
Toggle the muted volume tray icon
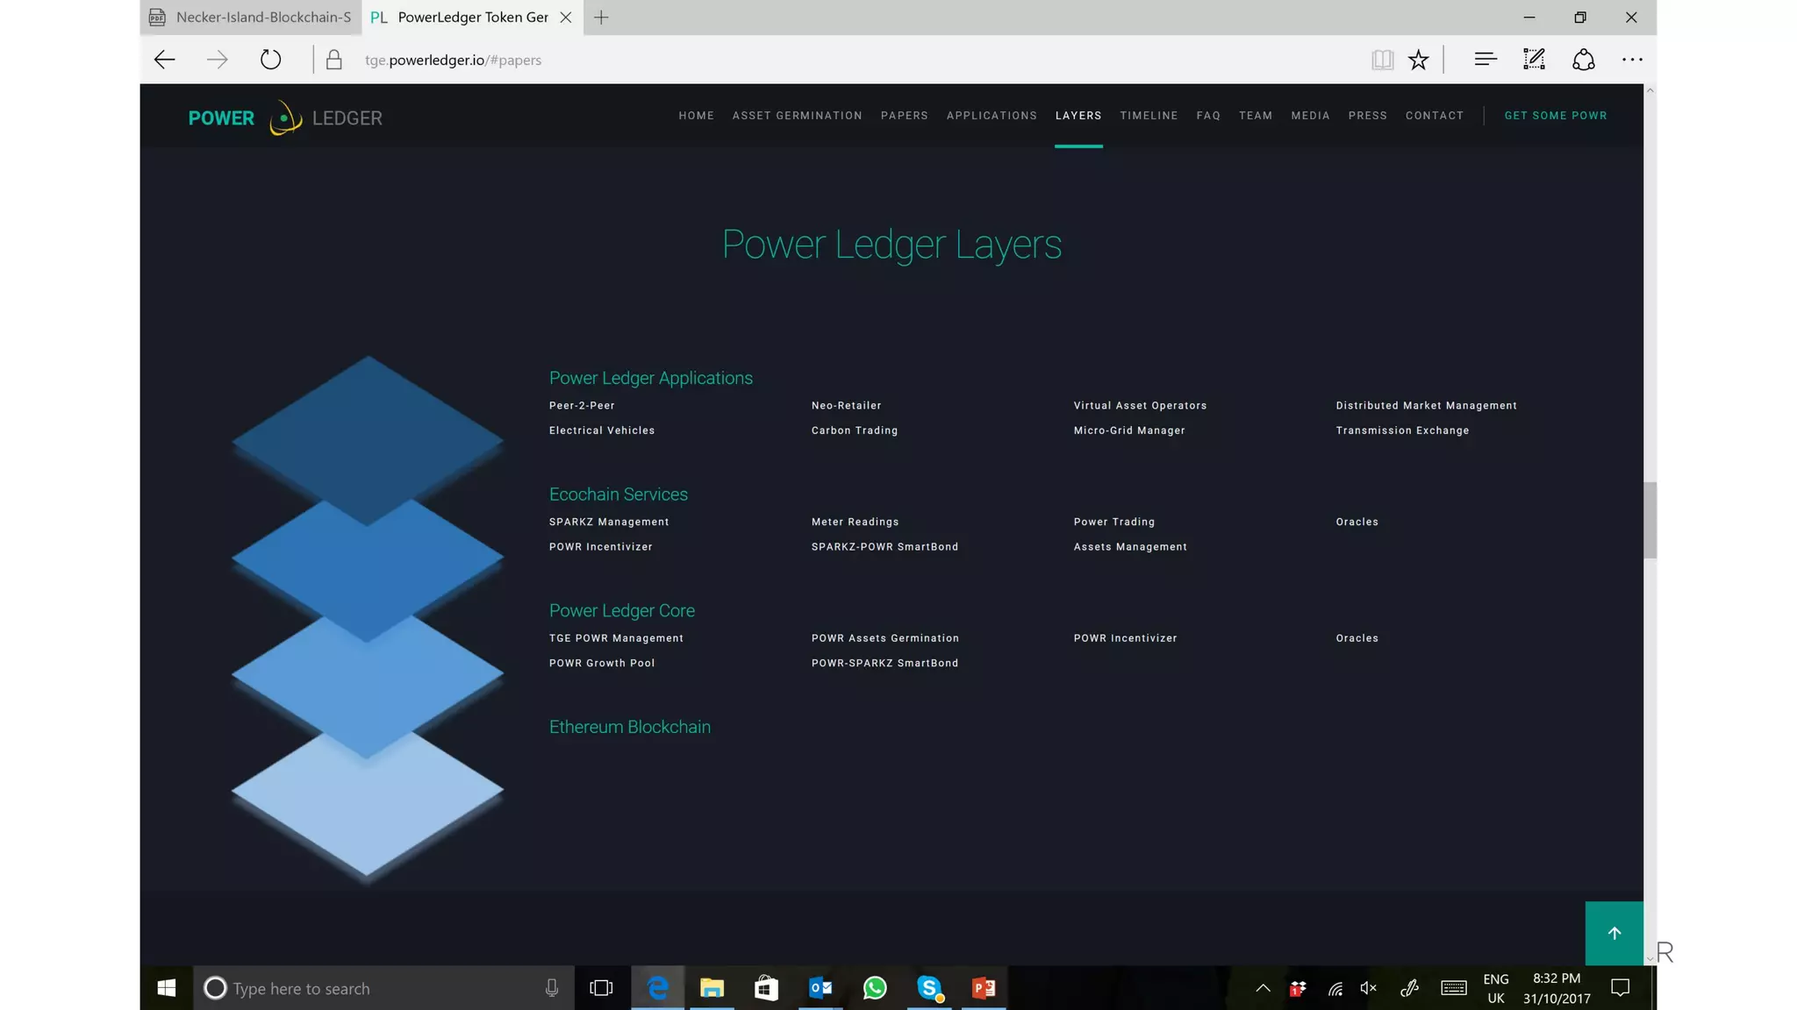click(x=1368, y=988)
